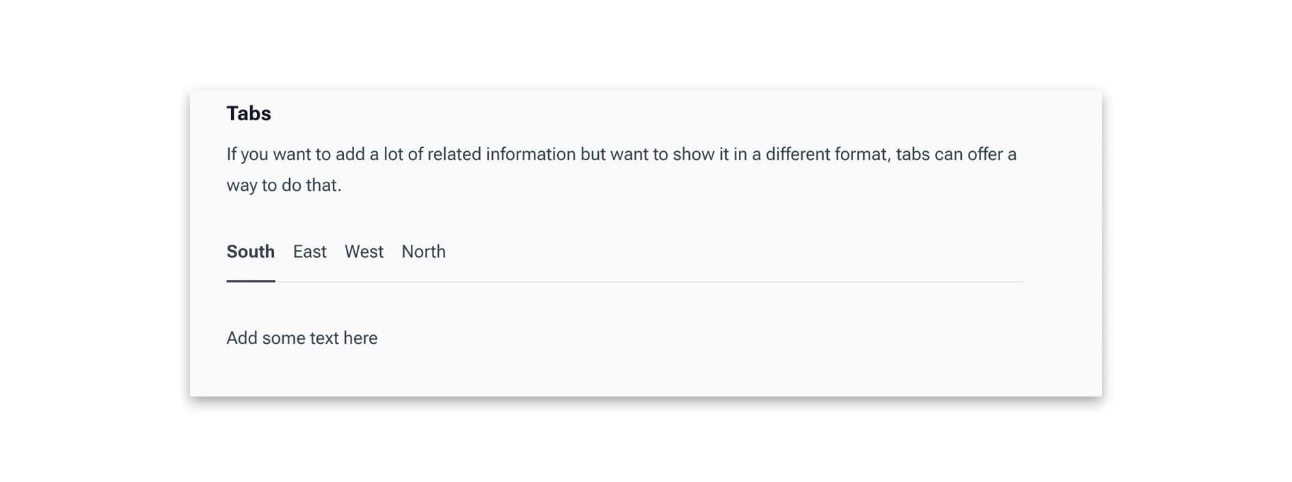Click the word "show" in the description
Image resolution: width=1292 pixels, height=482 pixels.
(x=693, y=155)
